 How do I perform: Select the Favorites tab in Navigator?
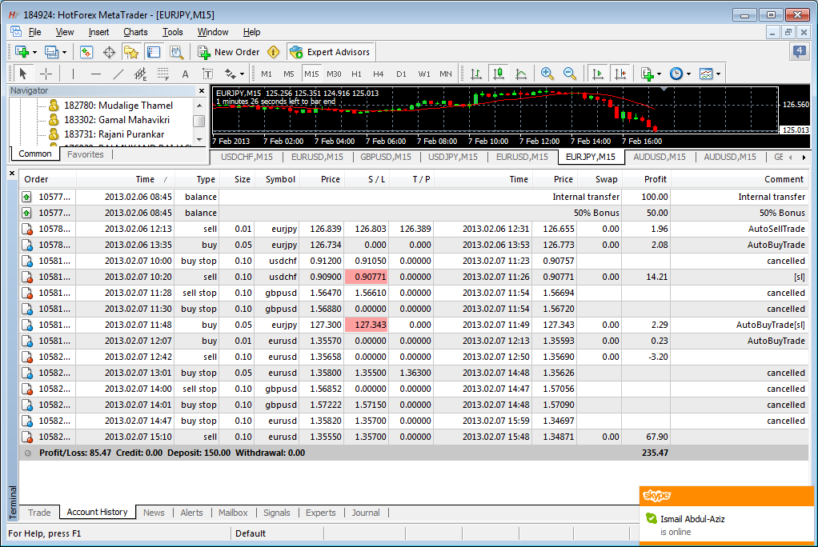[86, 154]
